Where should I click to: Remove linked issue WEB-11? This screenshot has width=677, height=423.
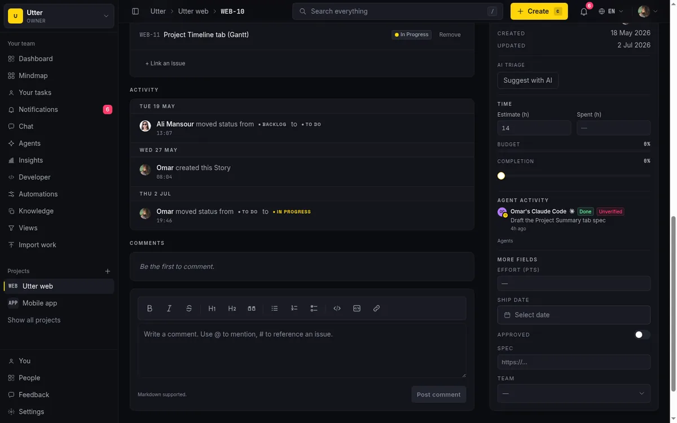pyautogui.click(x=450, y=35)
